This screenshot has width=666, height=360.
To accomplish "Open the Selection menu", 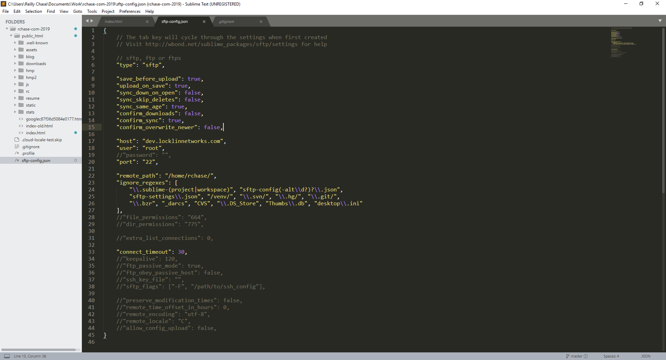I will tap(33, 11).
